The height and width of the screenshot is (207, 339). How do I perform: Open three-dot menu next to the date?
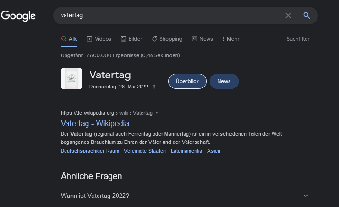[154, 87]
